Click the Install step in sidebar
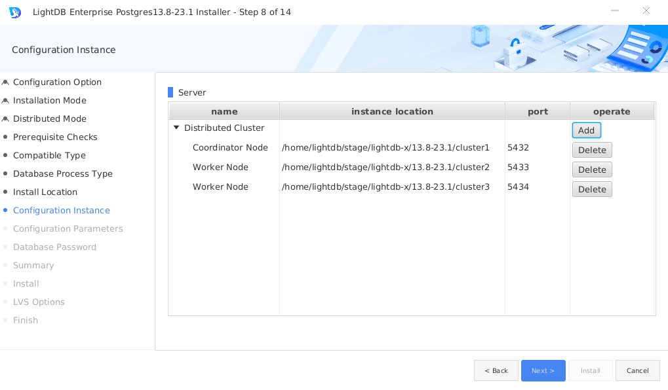Image resolution: width=668 pixels, height=390 pixels. coord(26,284)
